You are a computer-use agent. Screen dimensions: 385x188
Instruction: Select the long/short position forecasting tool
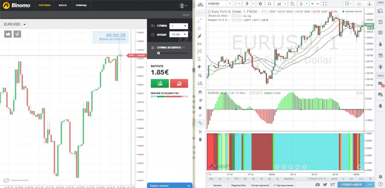click(200, 59)
